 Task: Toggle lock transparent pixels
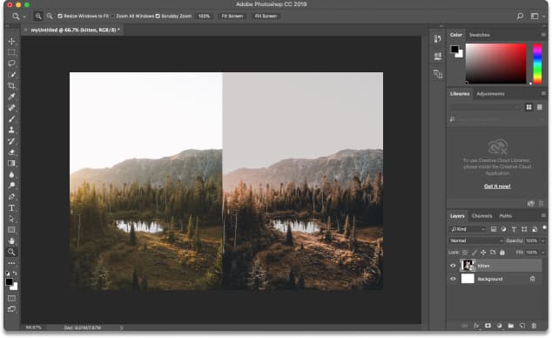point(465,253)
